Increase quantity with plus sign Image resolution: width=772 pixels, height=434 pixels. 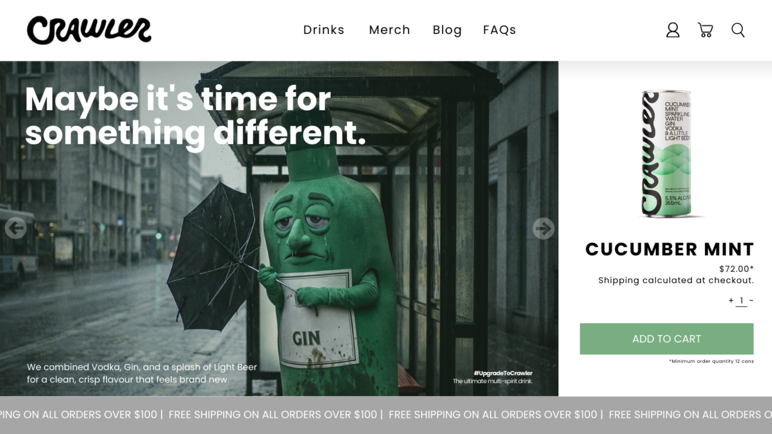(731, 300)
